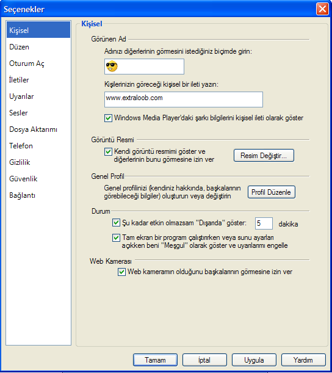Click into the personal message text field
This screenshot has height=373, width=332.
[x=184, y=100]
